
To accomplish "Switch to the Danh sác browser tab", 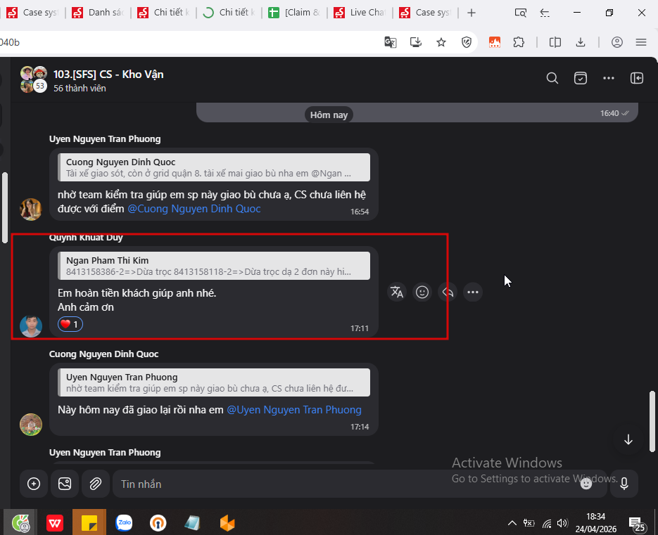I will click(99, 13).
